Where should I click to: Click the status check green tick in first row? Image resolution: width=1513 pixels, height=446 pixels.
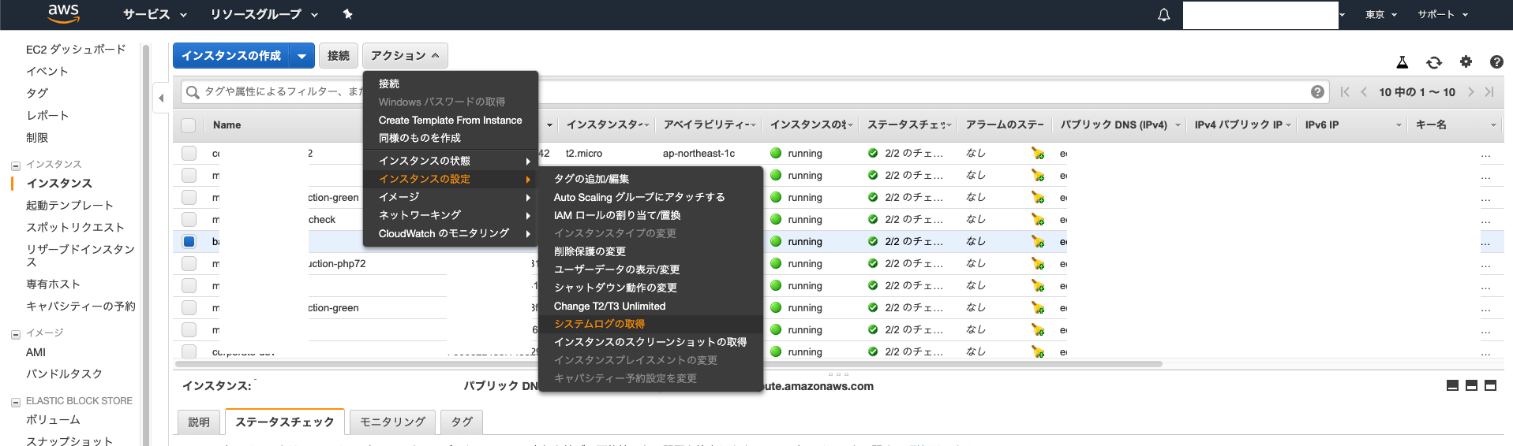(873, 153)
